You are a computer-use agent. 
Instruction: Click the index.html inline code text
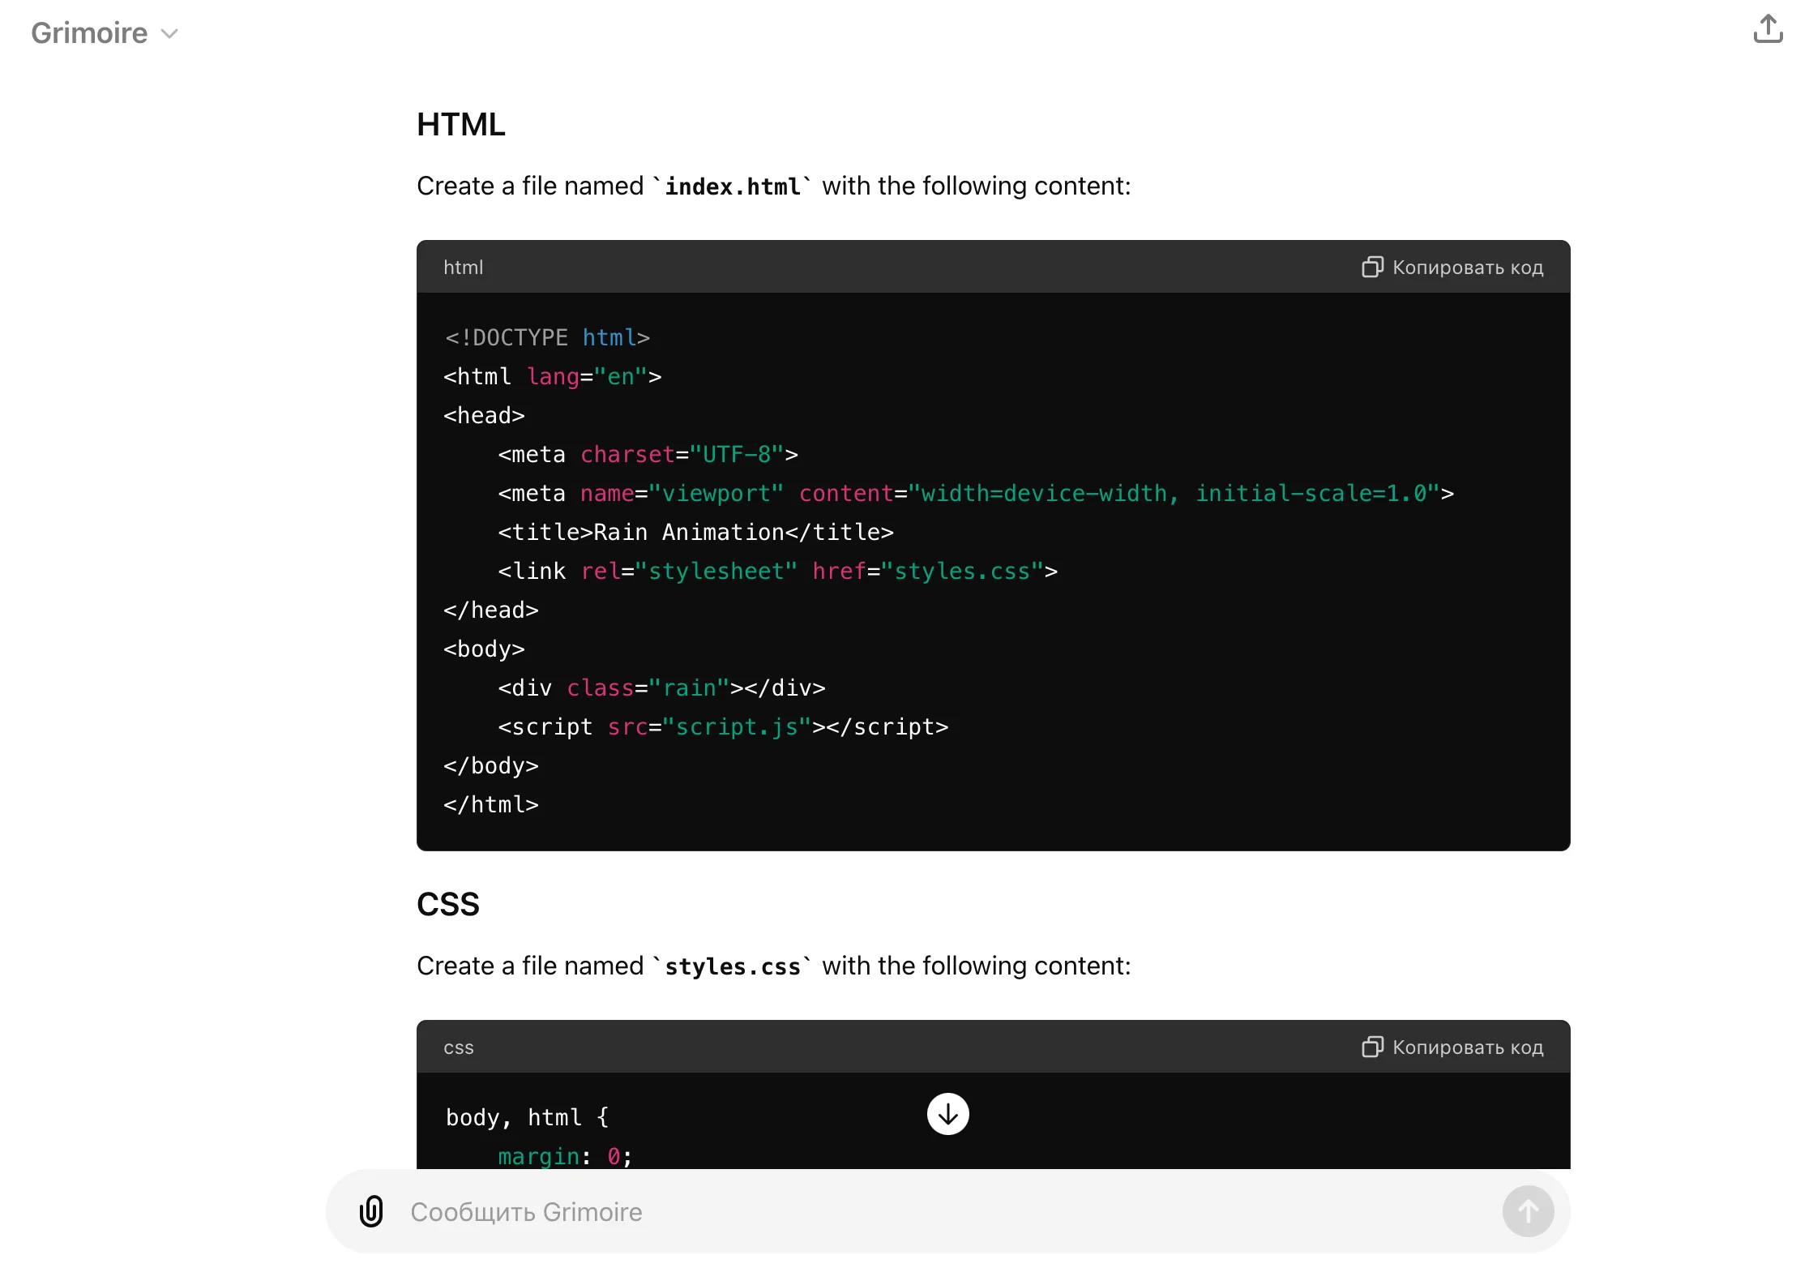point(733,187)
